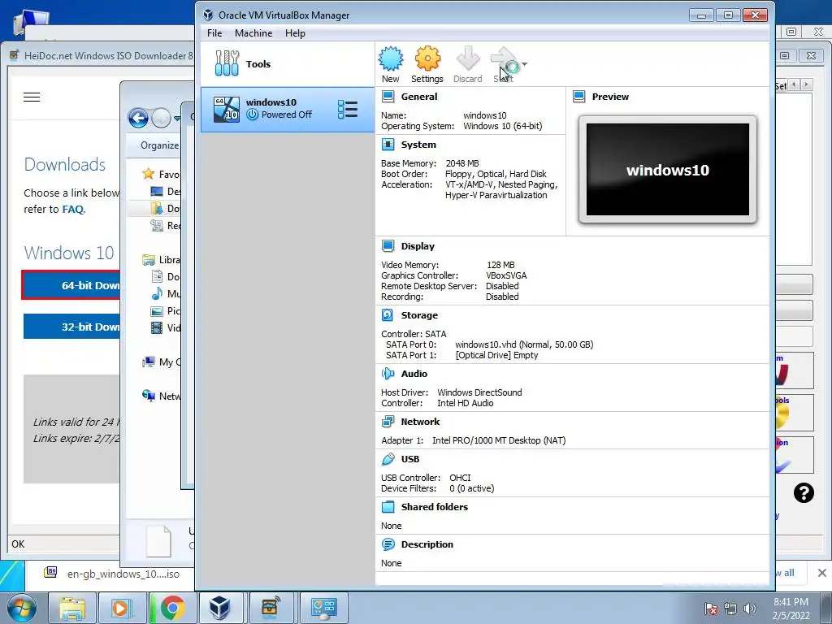The height and width of the screenshot is (624, 832).
Task: Click the Storage disk icon
Action: coord(388,315)
